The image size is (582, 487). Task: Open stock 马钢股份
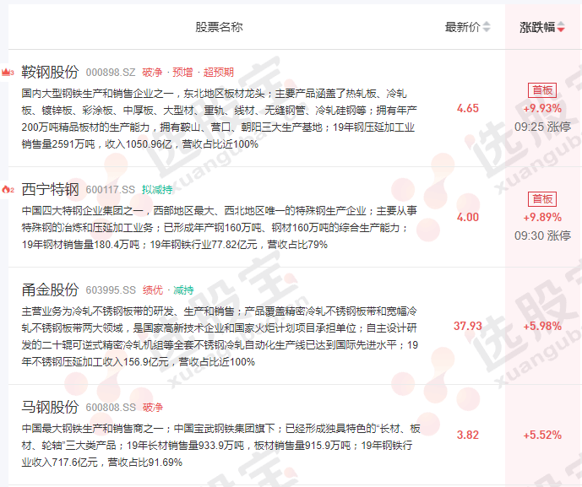click(50, 407)
